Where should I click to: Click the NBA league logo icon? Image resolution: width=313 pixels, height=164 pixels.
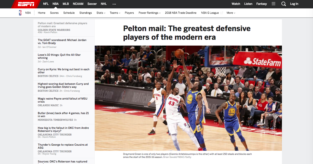[x=20, y=13]
